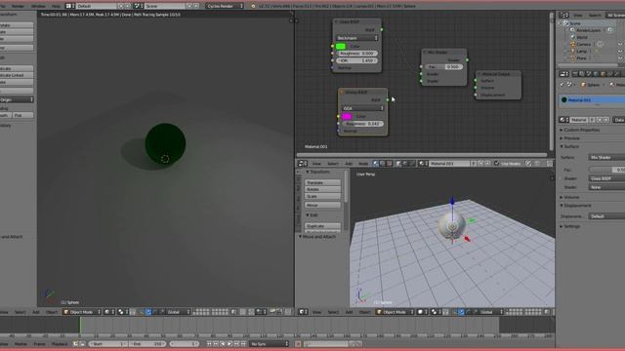Open the Default screen layout selector
This screenshot has width=625, height=351.
(97, 6)
